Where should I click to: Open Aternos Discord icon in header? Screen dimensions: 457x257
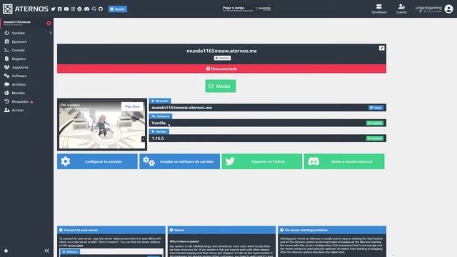[x=86, y=9]
